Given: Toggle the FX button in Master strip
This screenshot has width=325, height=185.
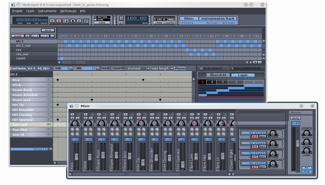Looking at the screenshot, I should pyautogui.click(x=306, y=168).
